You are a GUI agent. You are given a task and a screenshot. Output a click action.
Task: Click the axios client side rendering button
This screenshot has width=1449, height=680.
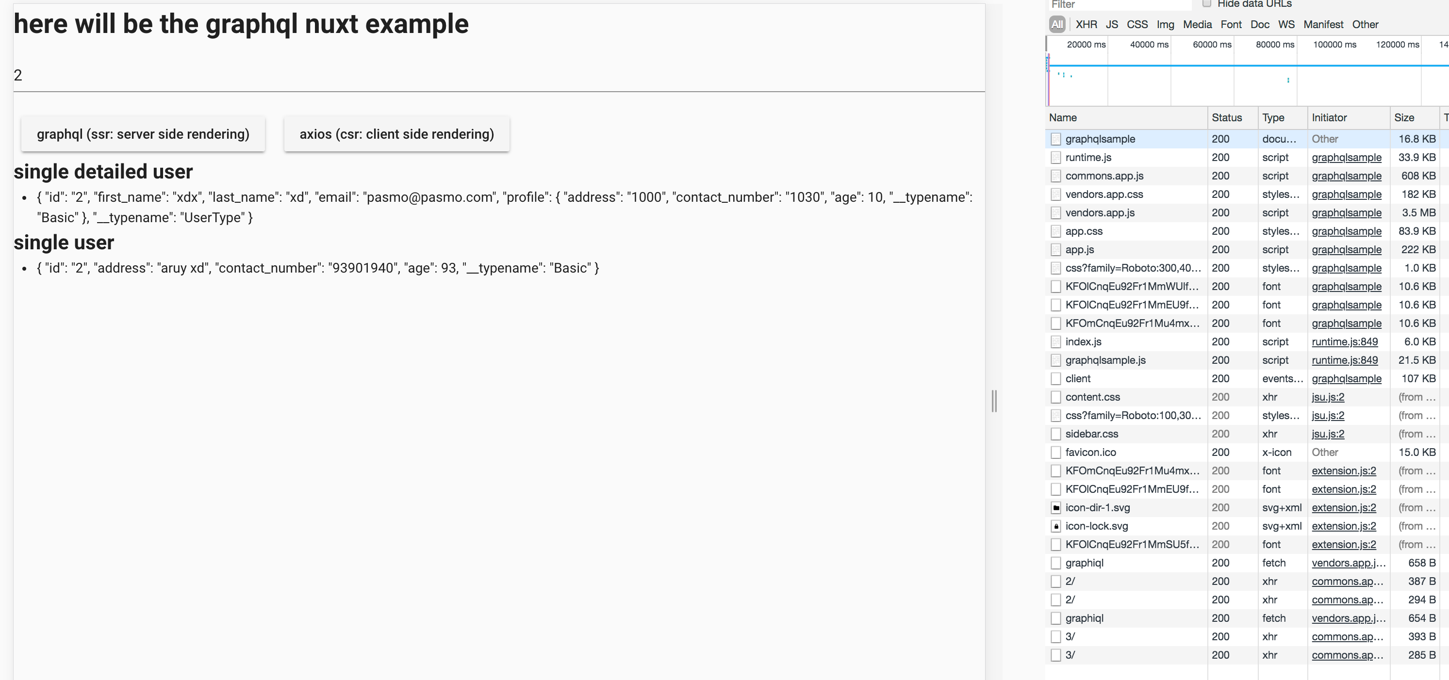point(396,134)
